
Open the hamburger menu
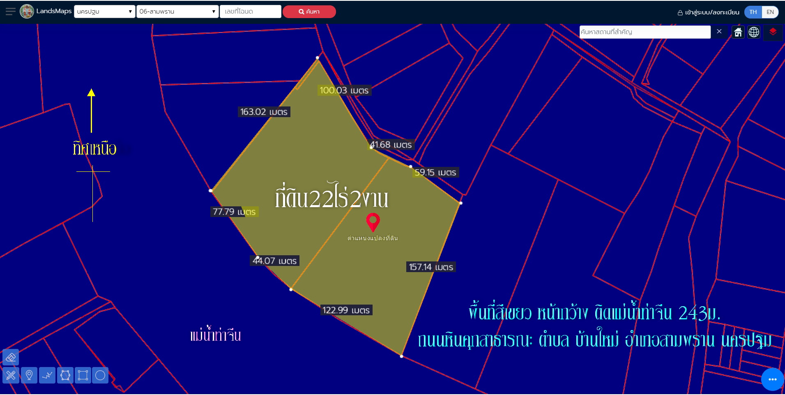pyautogui.click(x=10, y=12)
